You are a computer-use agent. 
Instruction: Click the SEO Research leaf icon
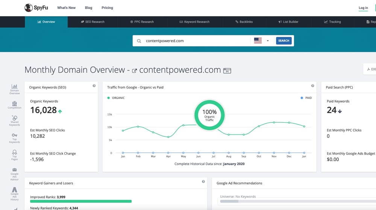point(82,22)
